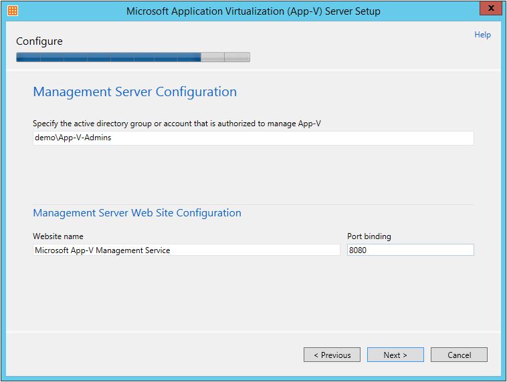Click the 'Port binding' label
507x382 pixels.
369,236
